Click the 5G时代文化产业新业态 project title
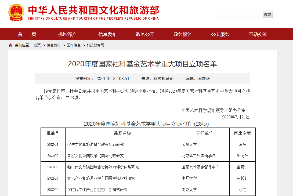 point(97,190)
